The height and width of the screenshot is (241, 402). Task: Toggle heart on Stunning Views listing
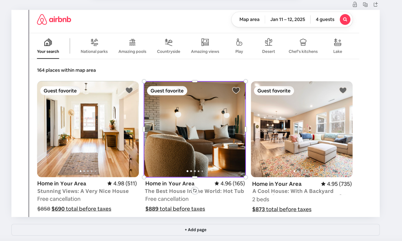tap(129, 90)
